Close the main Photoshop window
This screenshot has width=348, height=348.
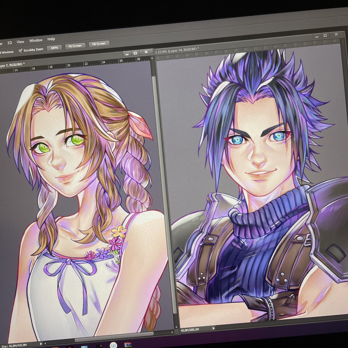click(x=336, y=34)
